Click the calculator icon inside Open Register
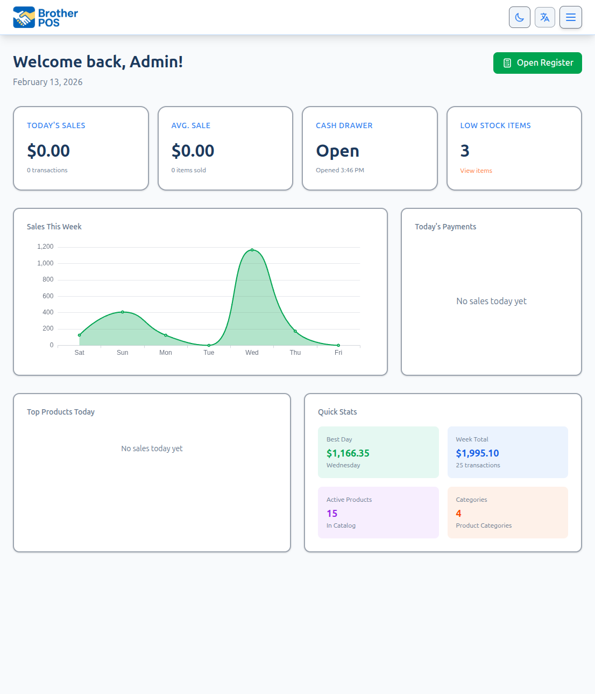Viewport: 595px width, 694px height. click(x=507, y=63)
